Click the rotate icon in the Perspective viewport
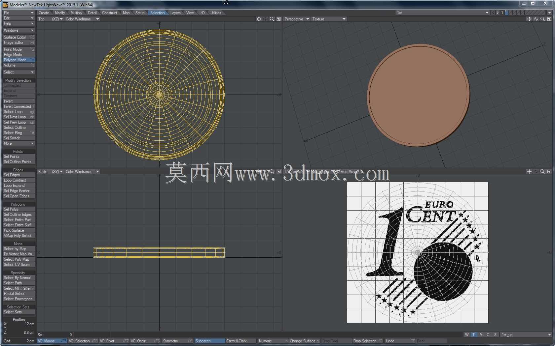555x346 pixels. click(536, 19)
